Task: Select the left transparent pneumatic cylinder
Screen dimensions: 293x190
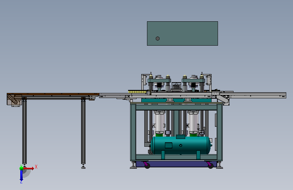Action: 159,122
